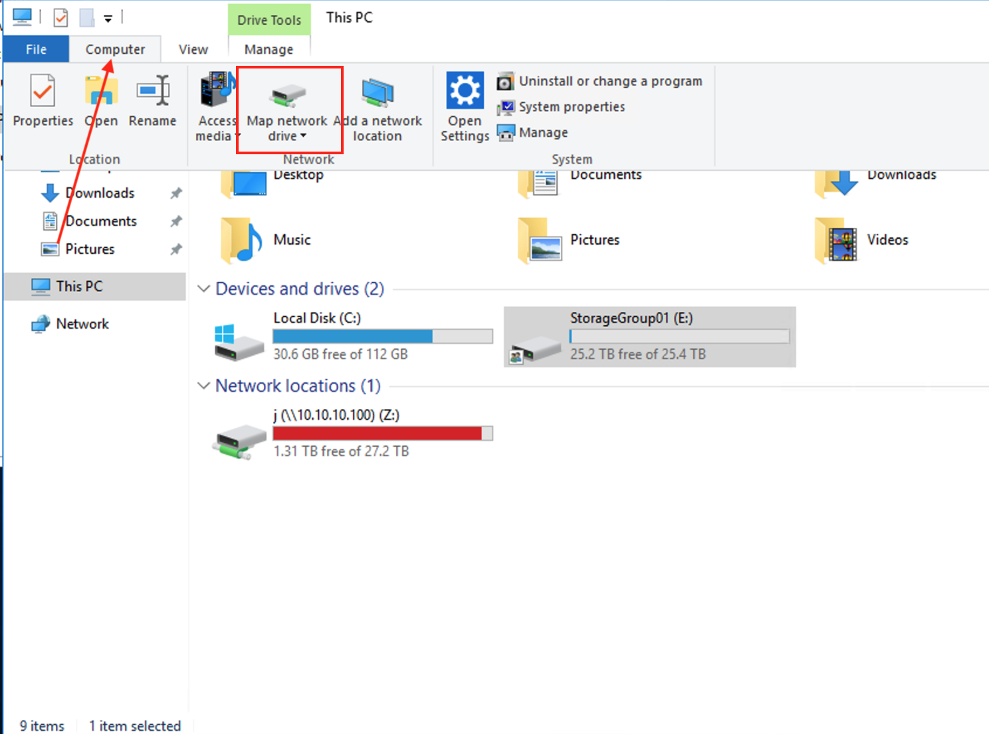The image size is (989, 734).
Task: Click the Open ribbon button
Action: click(x=101, y=101)
